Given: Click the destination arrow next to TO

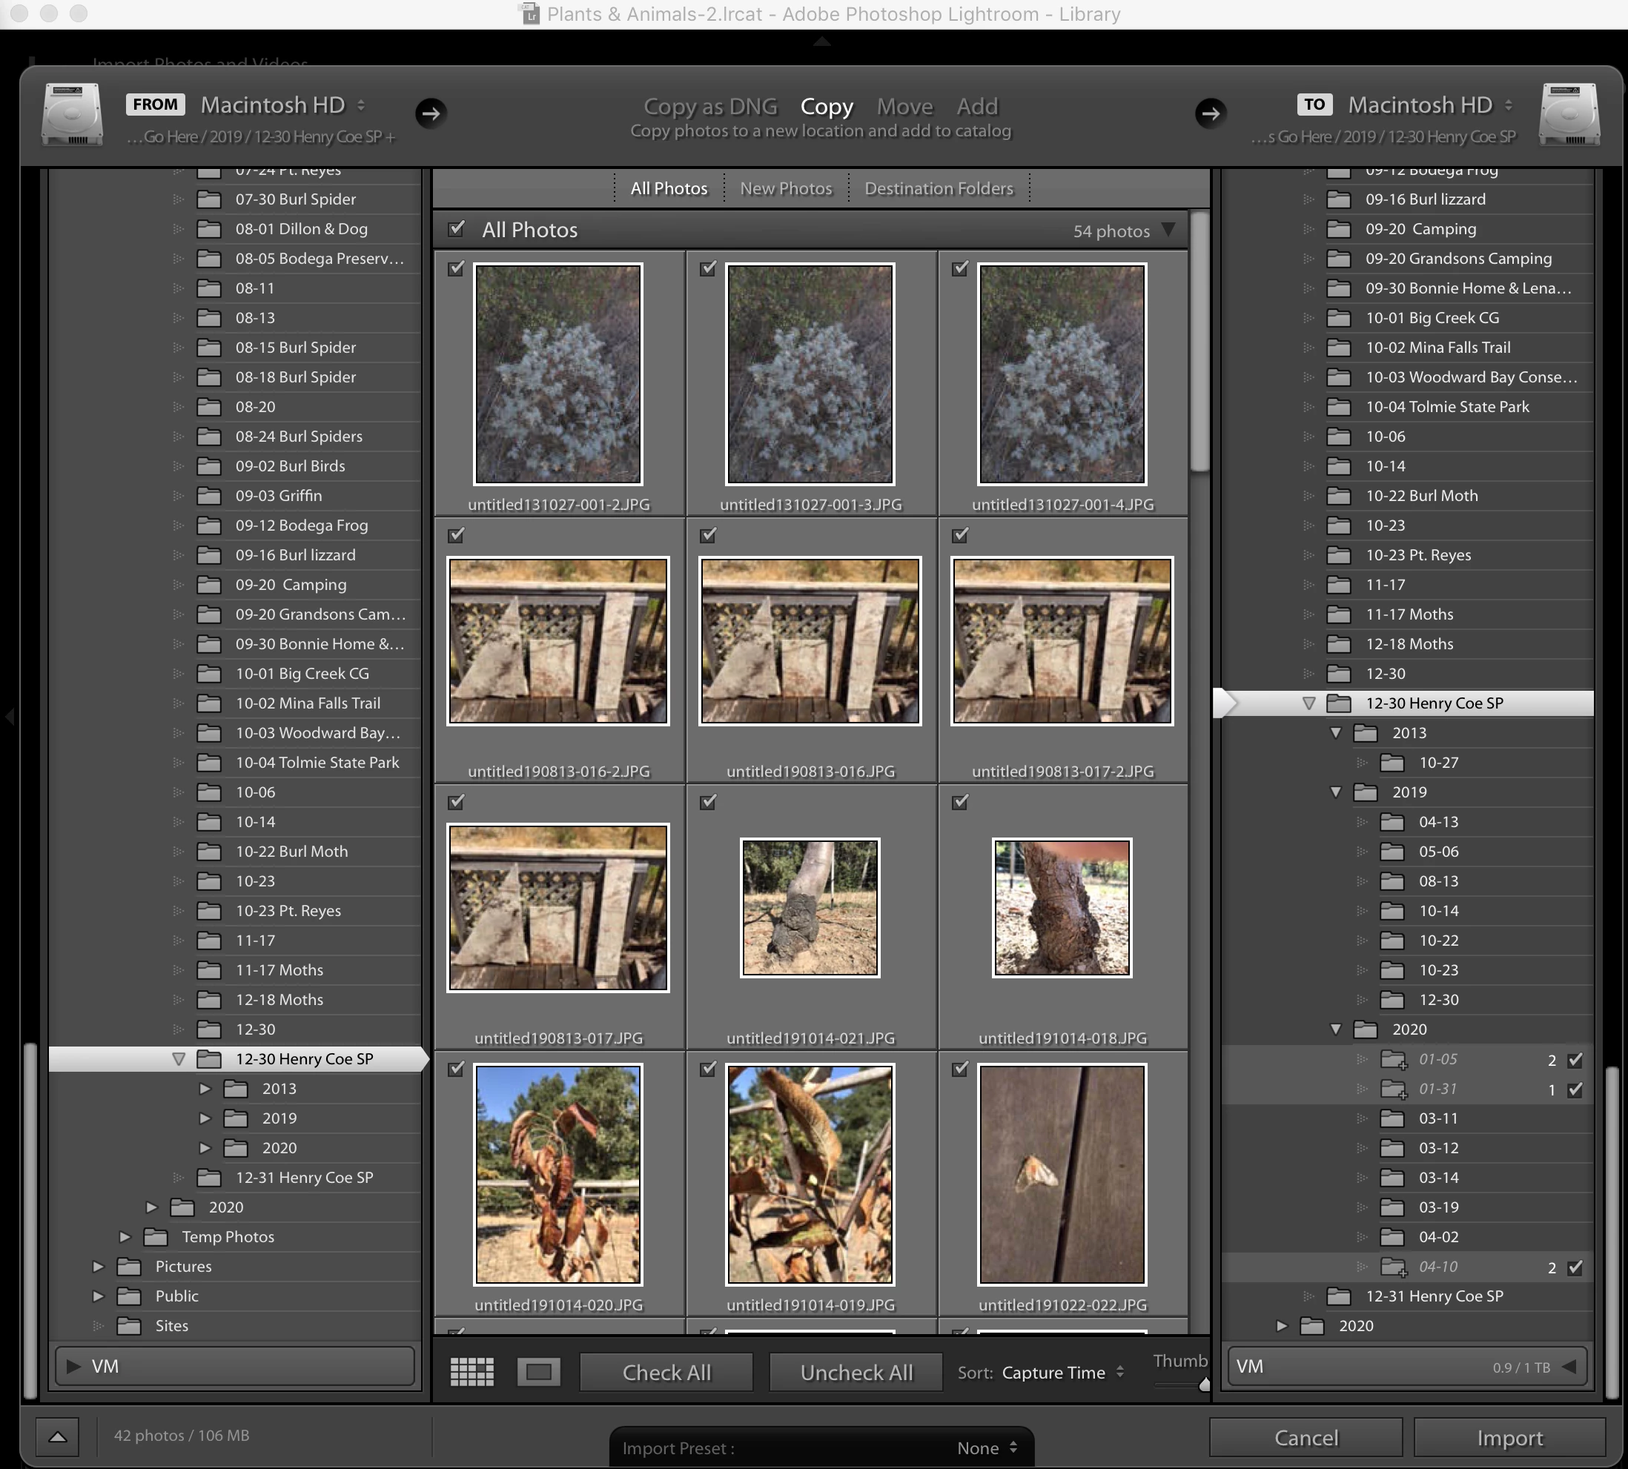Looking at the screenshot, I should click(1210, 113).
